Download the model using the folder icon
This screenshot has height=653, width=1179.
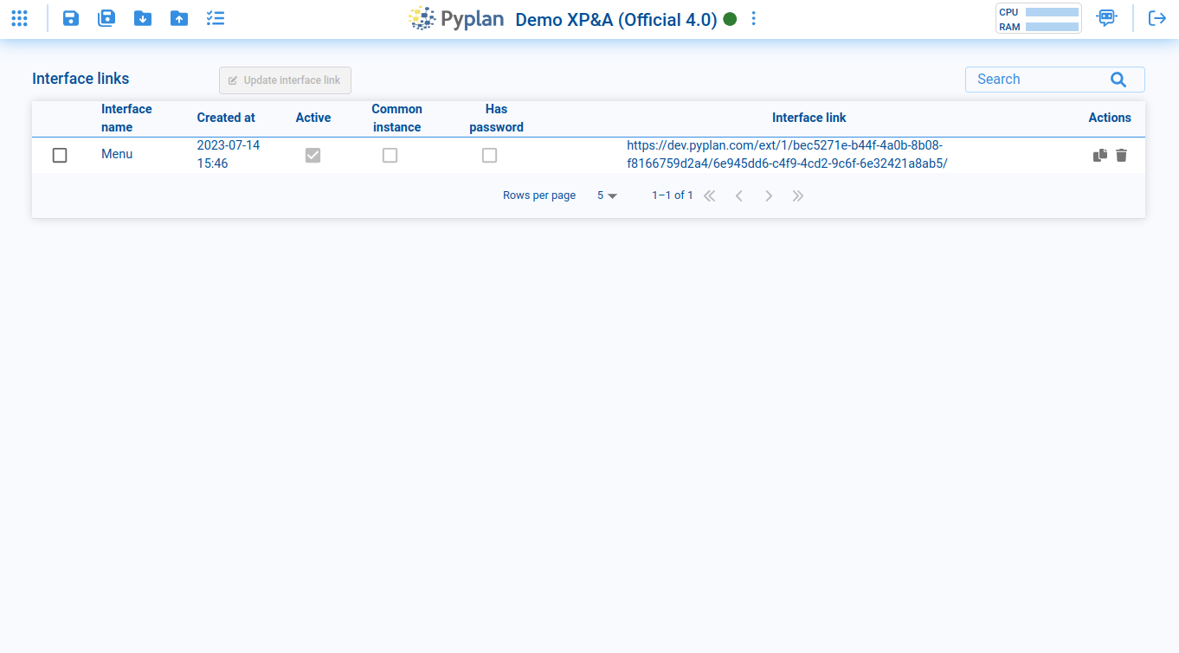143,18
